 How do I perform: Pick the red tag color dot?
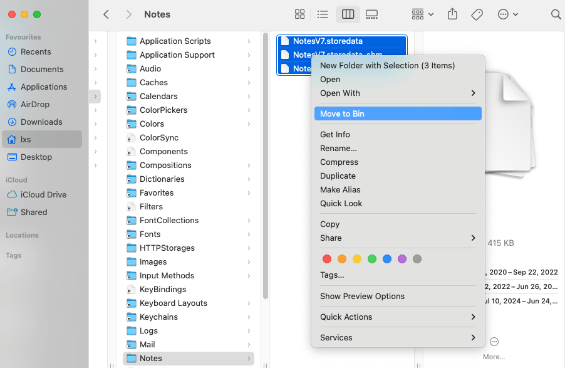(326, 259)
